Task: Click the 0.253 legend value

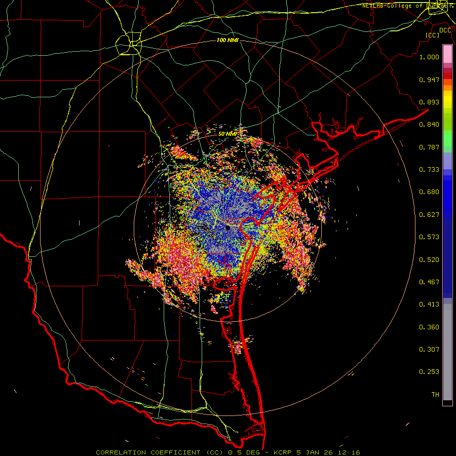Action: pyautogui.click(x=429, y=372)
